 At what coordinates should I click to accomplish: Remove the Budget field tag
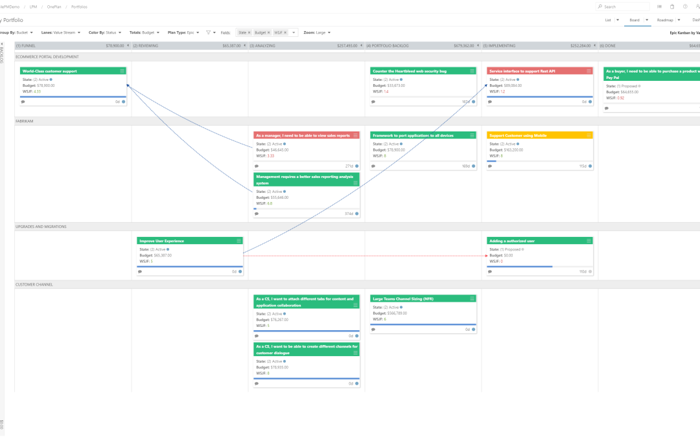pos(268,32)
